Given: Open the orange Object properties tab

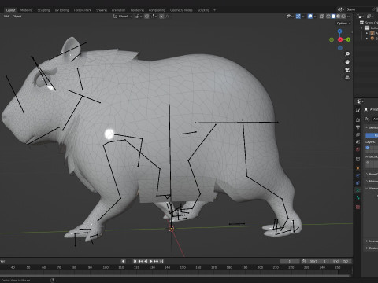Looking at the screenshot, I should pos(358,168).
